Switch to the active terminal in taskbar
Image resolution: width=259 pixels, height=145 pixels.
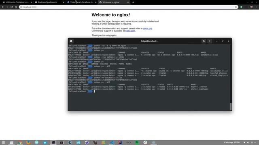tap(53, 143)
